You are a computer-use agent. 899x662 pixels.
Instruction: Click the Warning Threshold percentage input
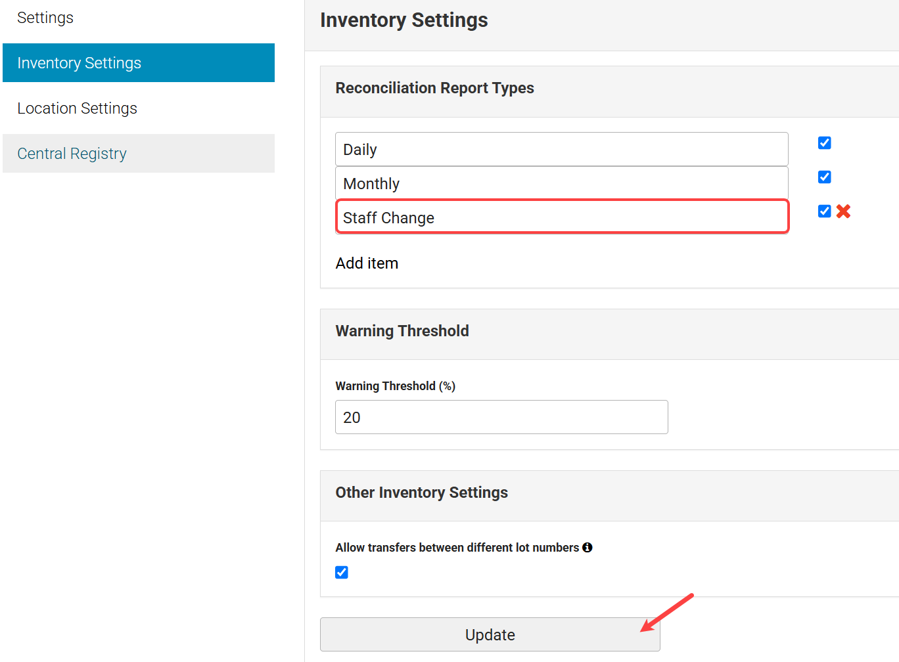click(x=501, y=418)
